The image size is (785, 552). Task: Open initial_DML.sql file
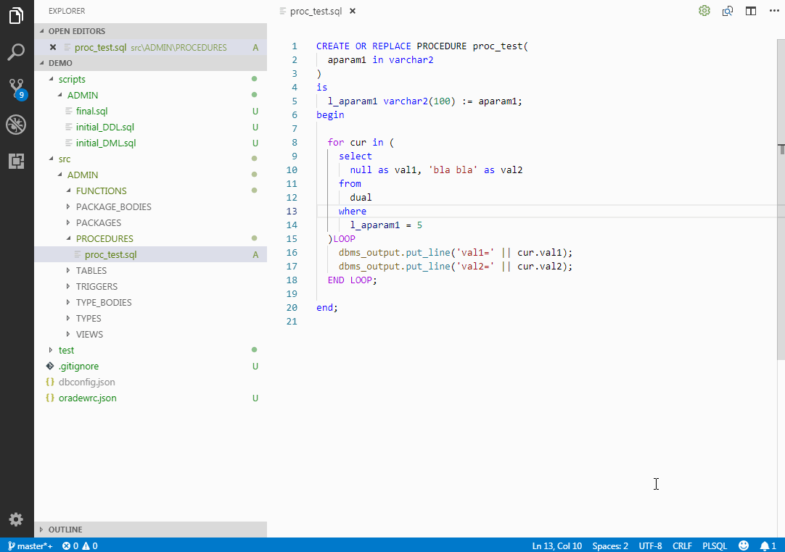pos(150,143)
